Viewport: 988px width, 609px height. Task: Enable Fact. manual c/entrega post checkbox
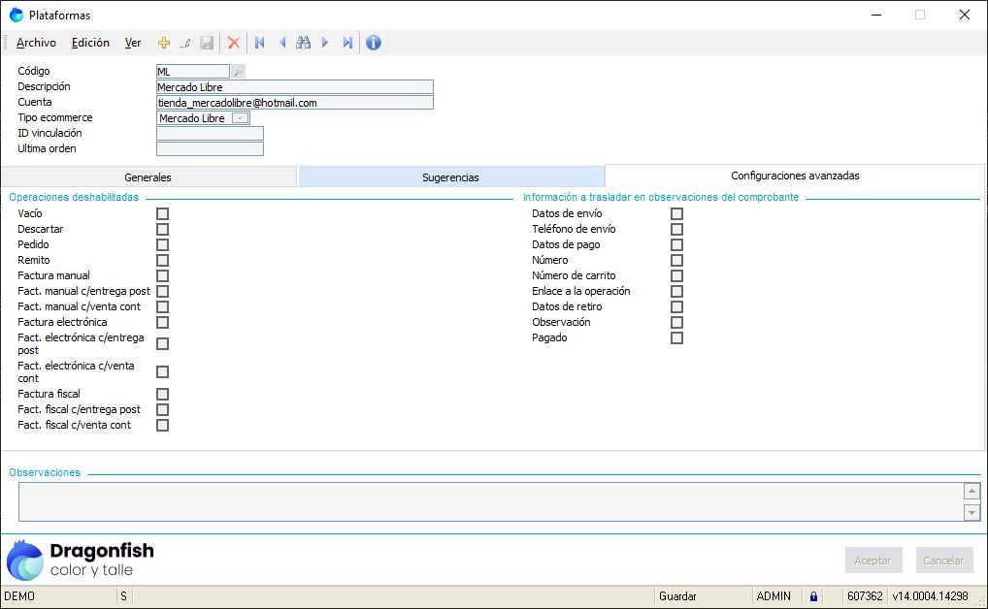coord(163,291)
